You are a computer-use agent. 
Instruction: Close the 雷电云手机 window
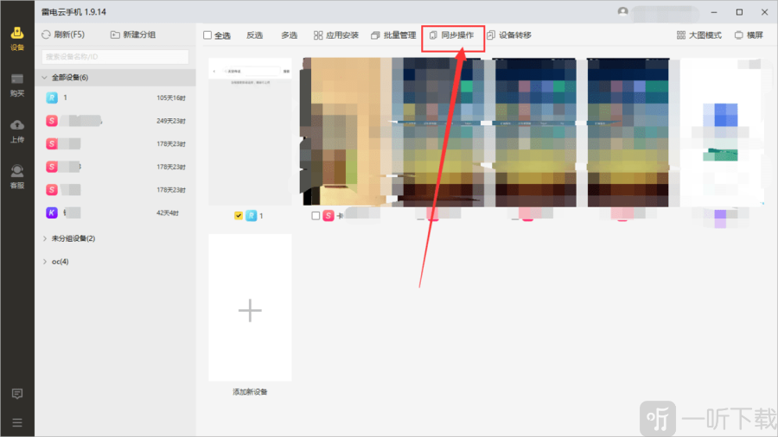[x=765, y=12]
